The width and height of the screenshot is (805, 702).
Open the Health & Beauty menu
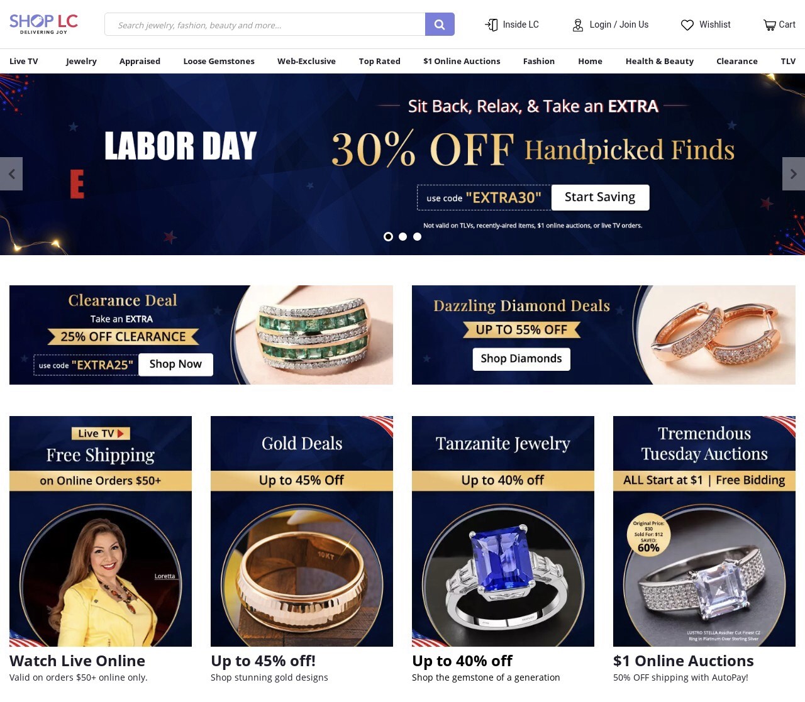pyautogui.click(x=659, y=61)
